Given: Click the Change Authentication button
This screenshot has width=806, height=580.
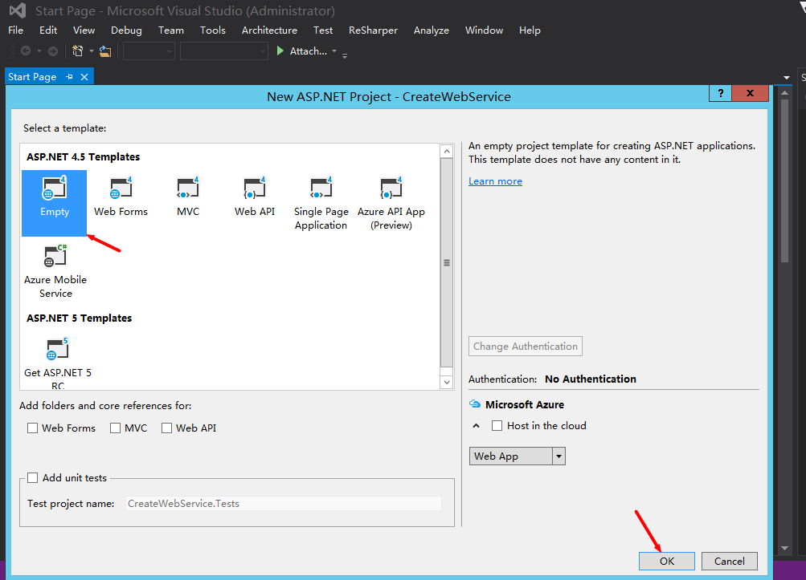Looking at the screenshot, I should click(526, 347).
